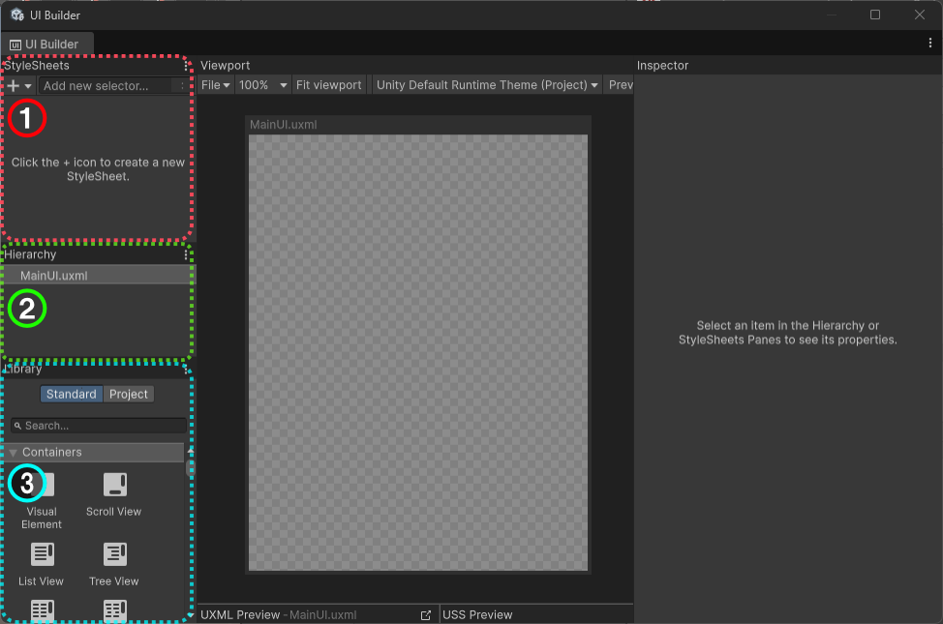Screen dimensions: 943x624
Task: Select the Tree View element icon
Action: click(114, 555)
